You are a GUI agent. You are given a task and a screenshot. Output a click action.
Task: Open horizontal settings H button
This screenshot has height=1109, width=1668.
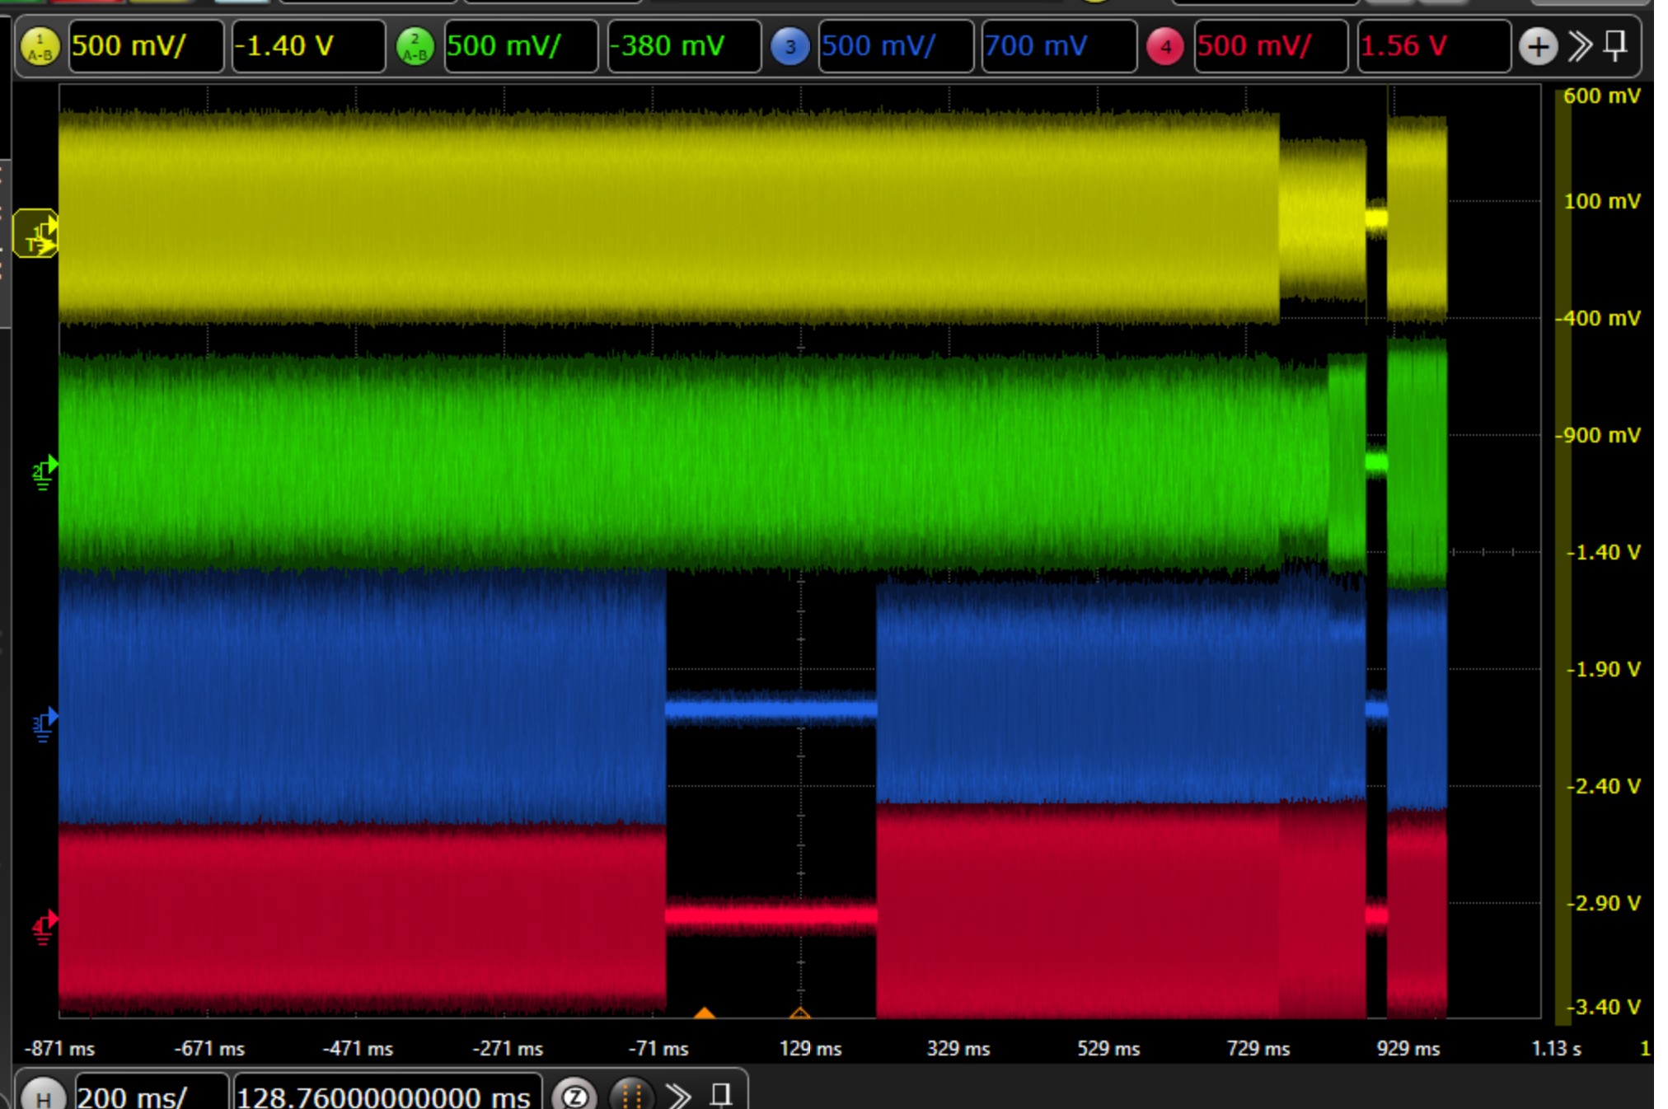pyautogui.click(x=43, y=1097)
